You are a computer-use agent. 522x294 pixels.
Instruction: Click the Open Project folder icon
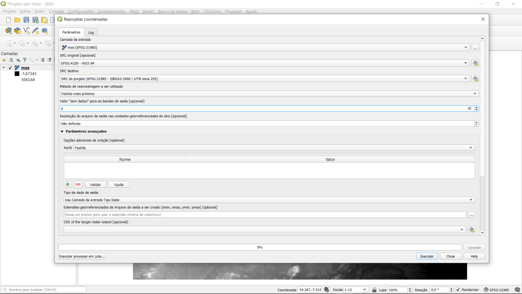coord(17,20)
